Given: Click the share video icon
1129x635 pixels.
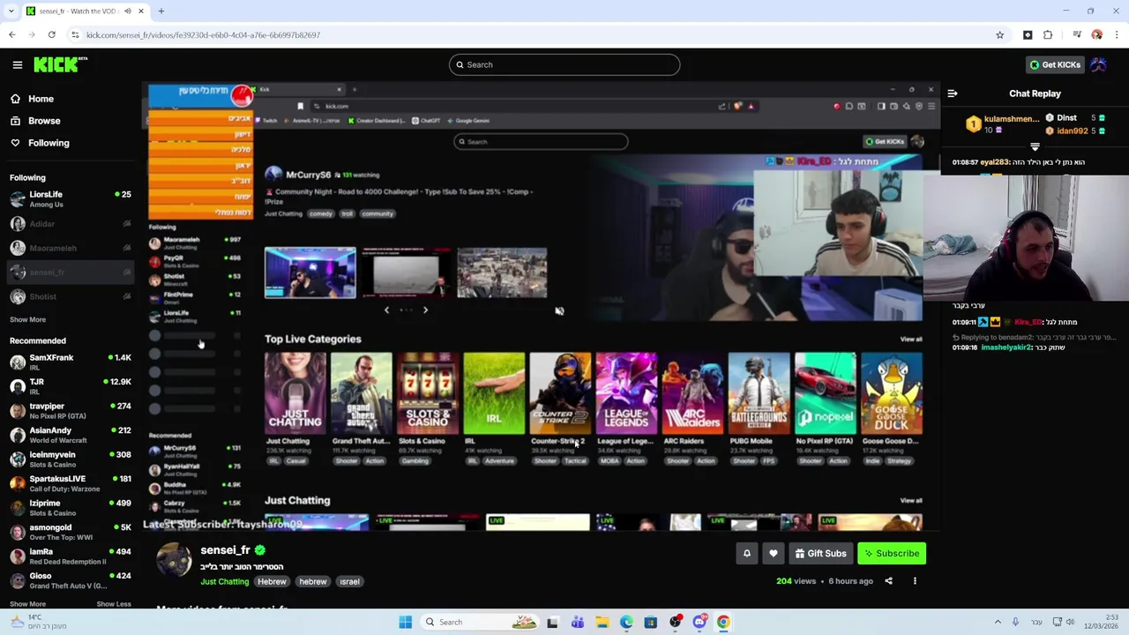Looking at the screenshot, I should point(888,581).
